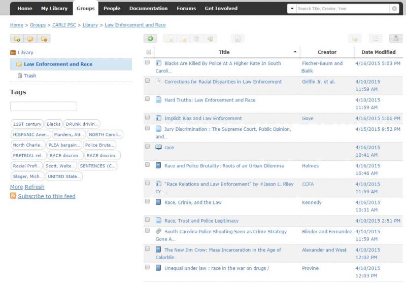Click the clear search X icon

[394, 9]
